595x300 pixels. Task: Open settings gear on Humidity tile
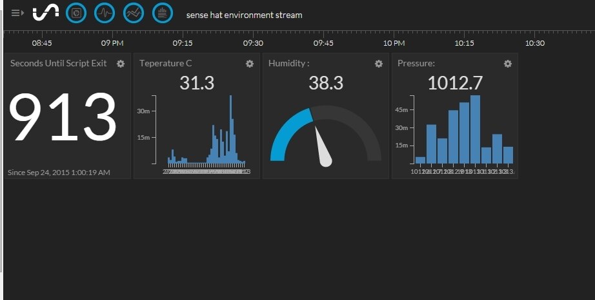pyautogui.click(x=379, y=64)
